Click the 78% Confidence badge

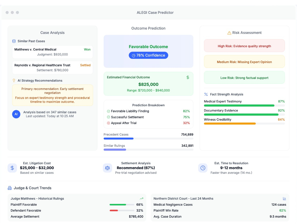148,55
